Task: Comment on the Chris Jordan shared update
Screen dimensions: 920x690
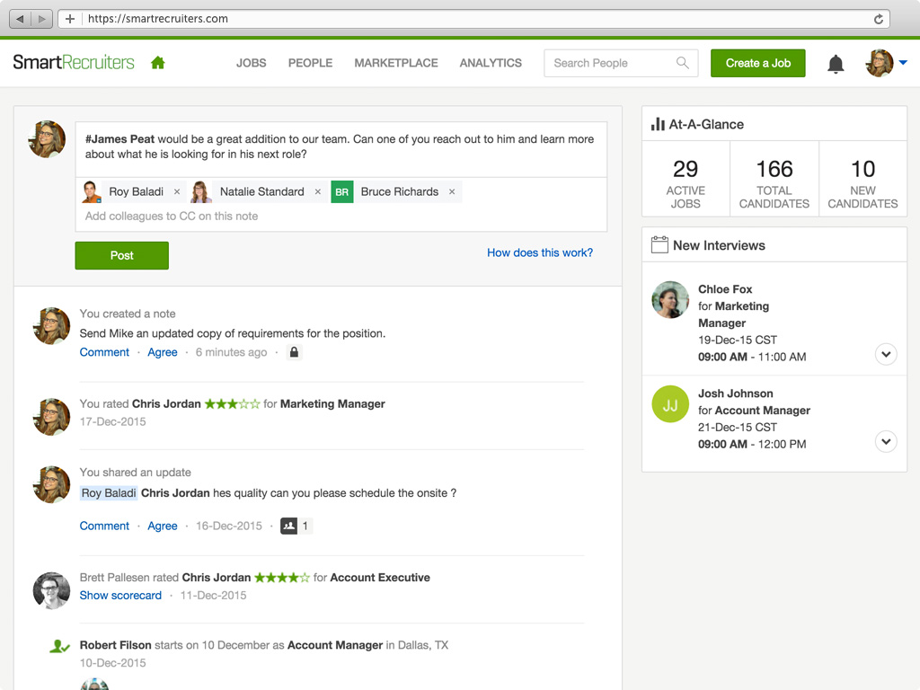Action: tap(104, 526)
